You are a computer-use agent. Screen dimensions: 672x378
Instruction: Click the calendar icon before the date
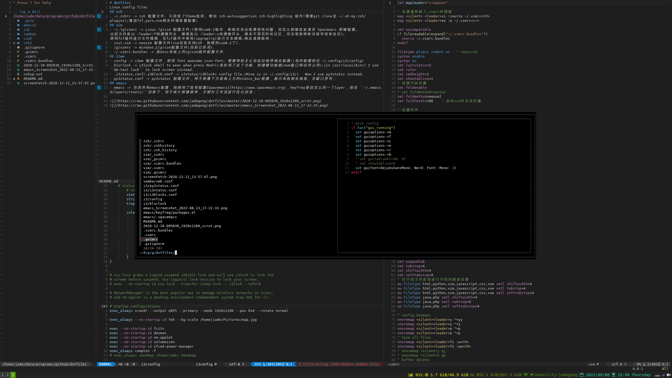click(x=582, y=375)
